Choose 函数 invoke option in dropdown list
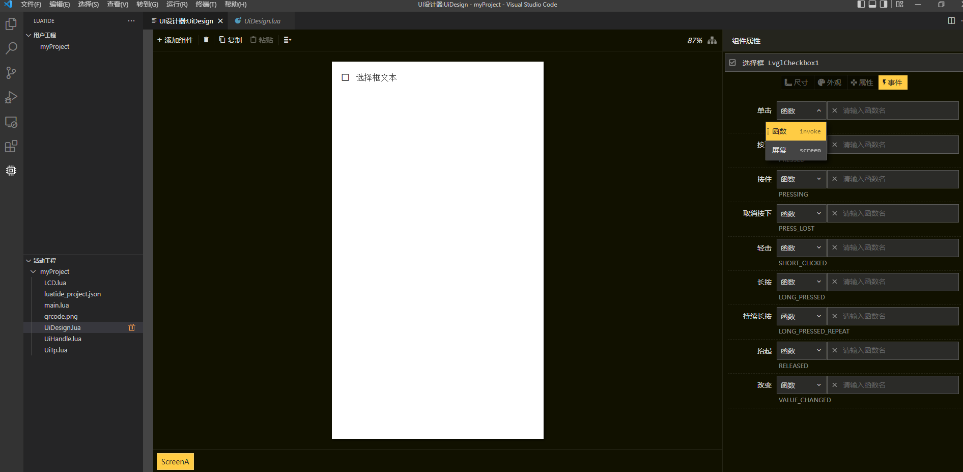The image size is (963, 472). [796, 131]
